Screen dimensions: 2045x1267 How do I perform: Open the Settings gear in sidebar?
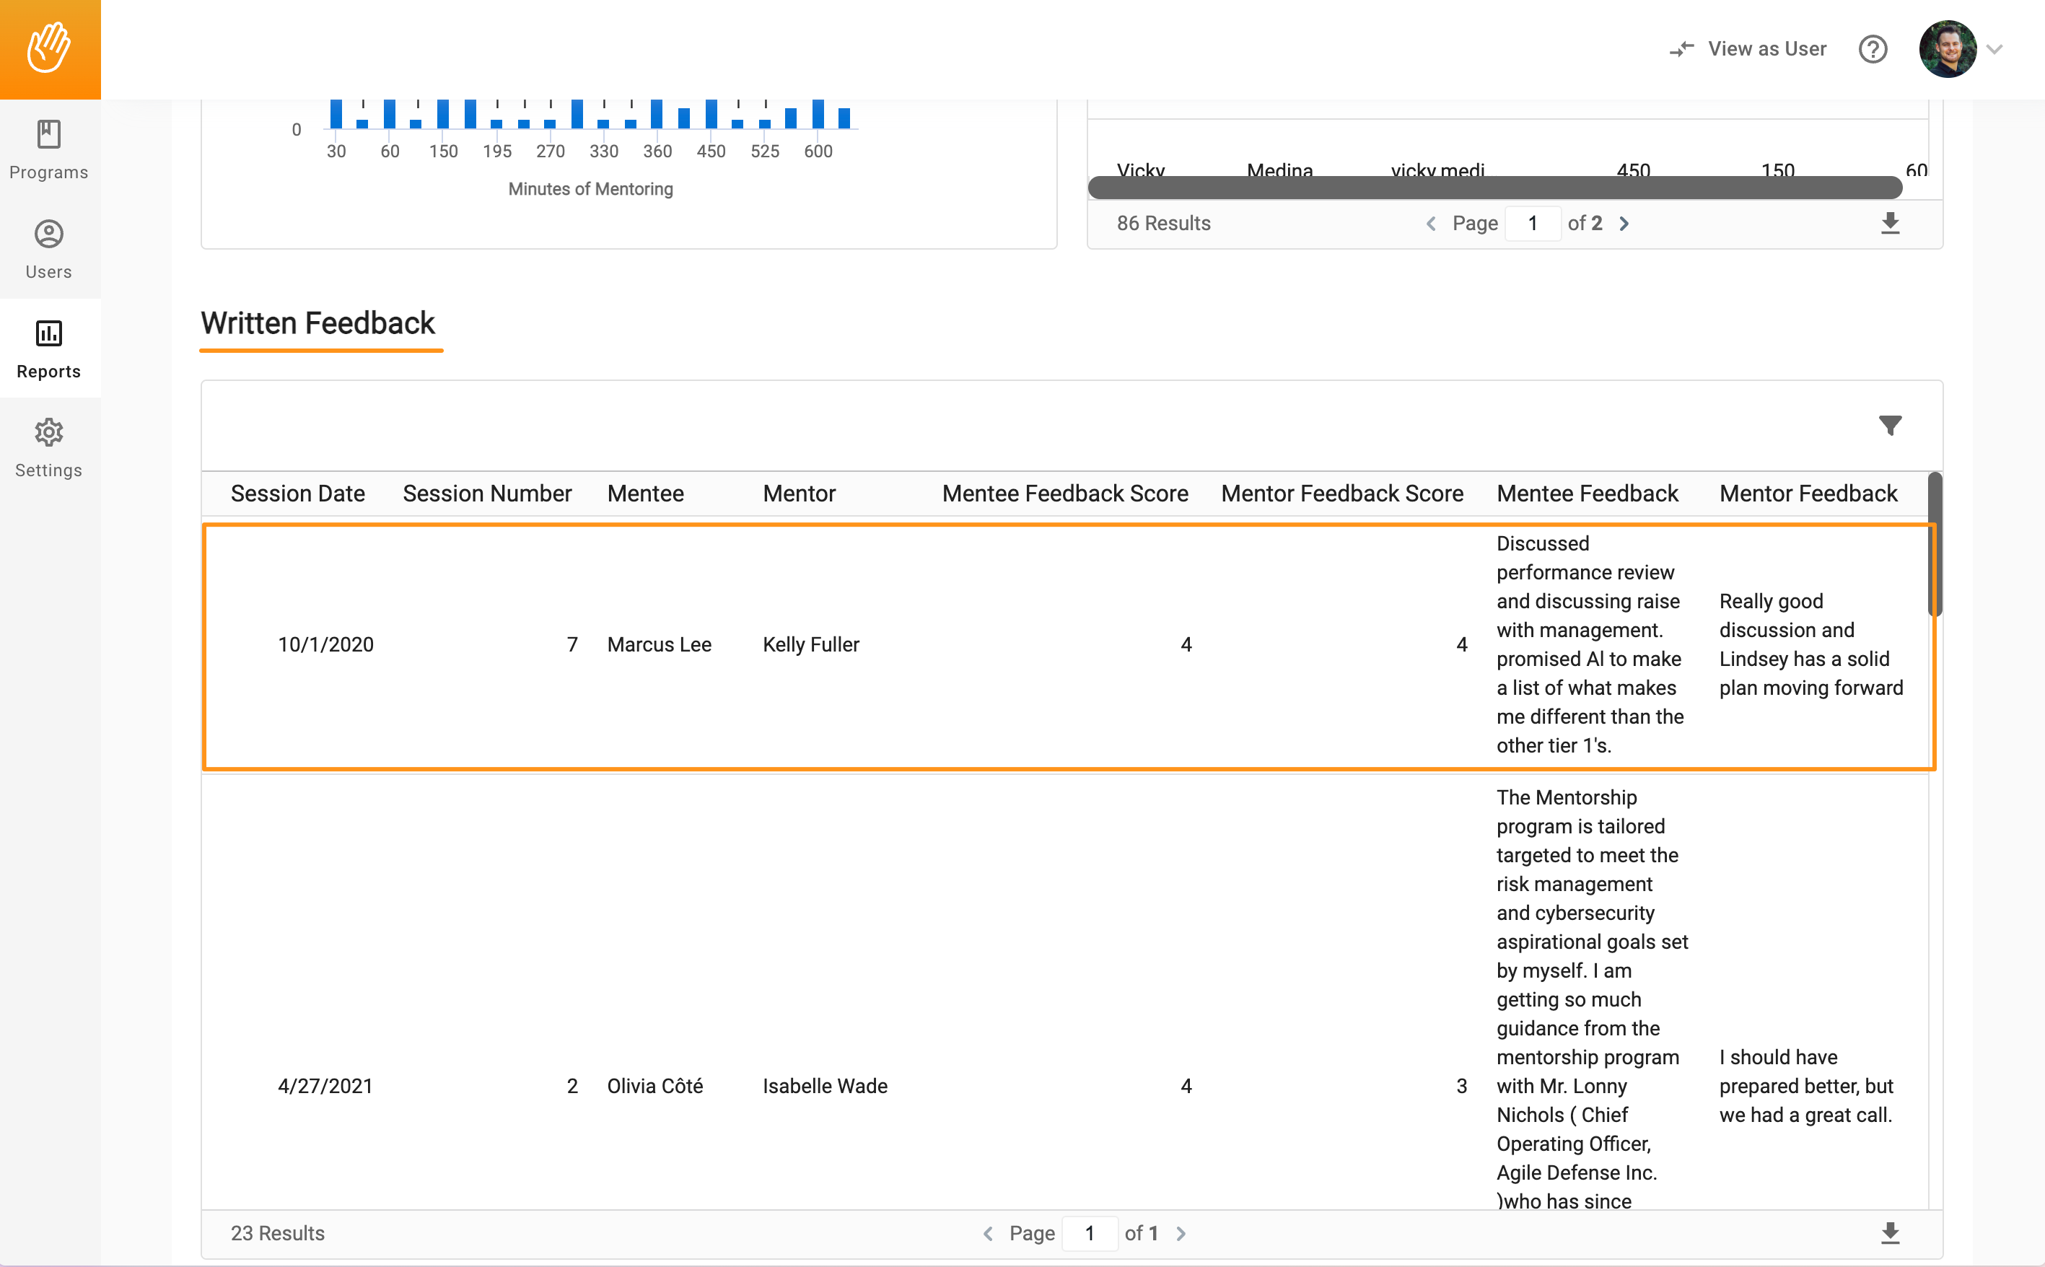[x=48, y=447]
